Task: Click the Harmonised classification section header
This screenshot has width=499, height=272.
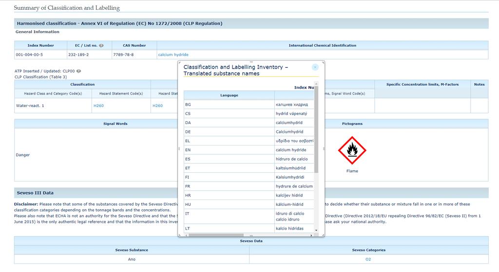Action: (x=251, y=23)
